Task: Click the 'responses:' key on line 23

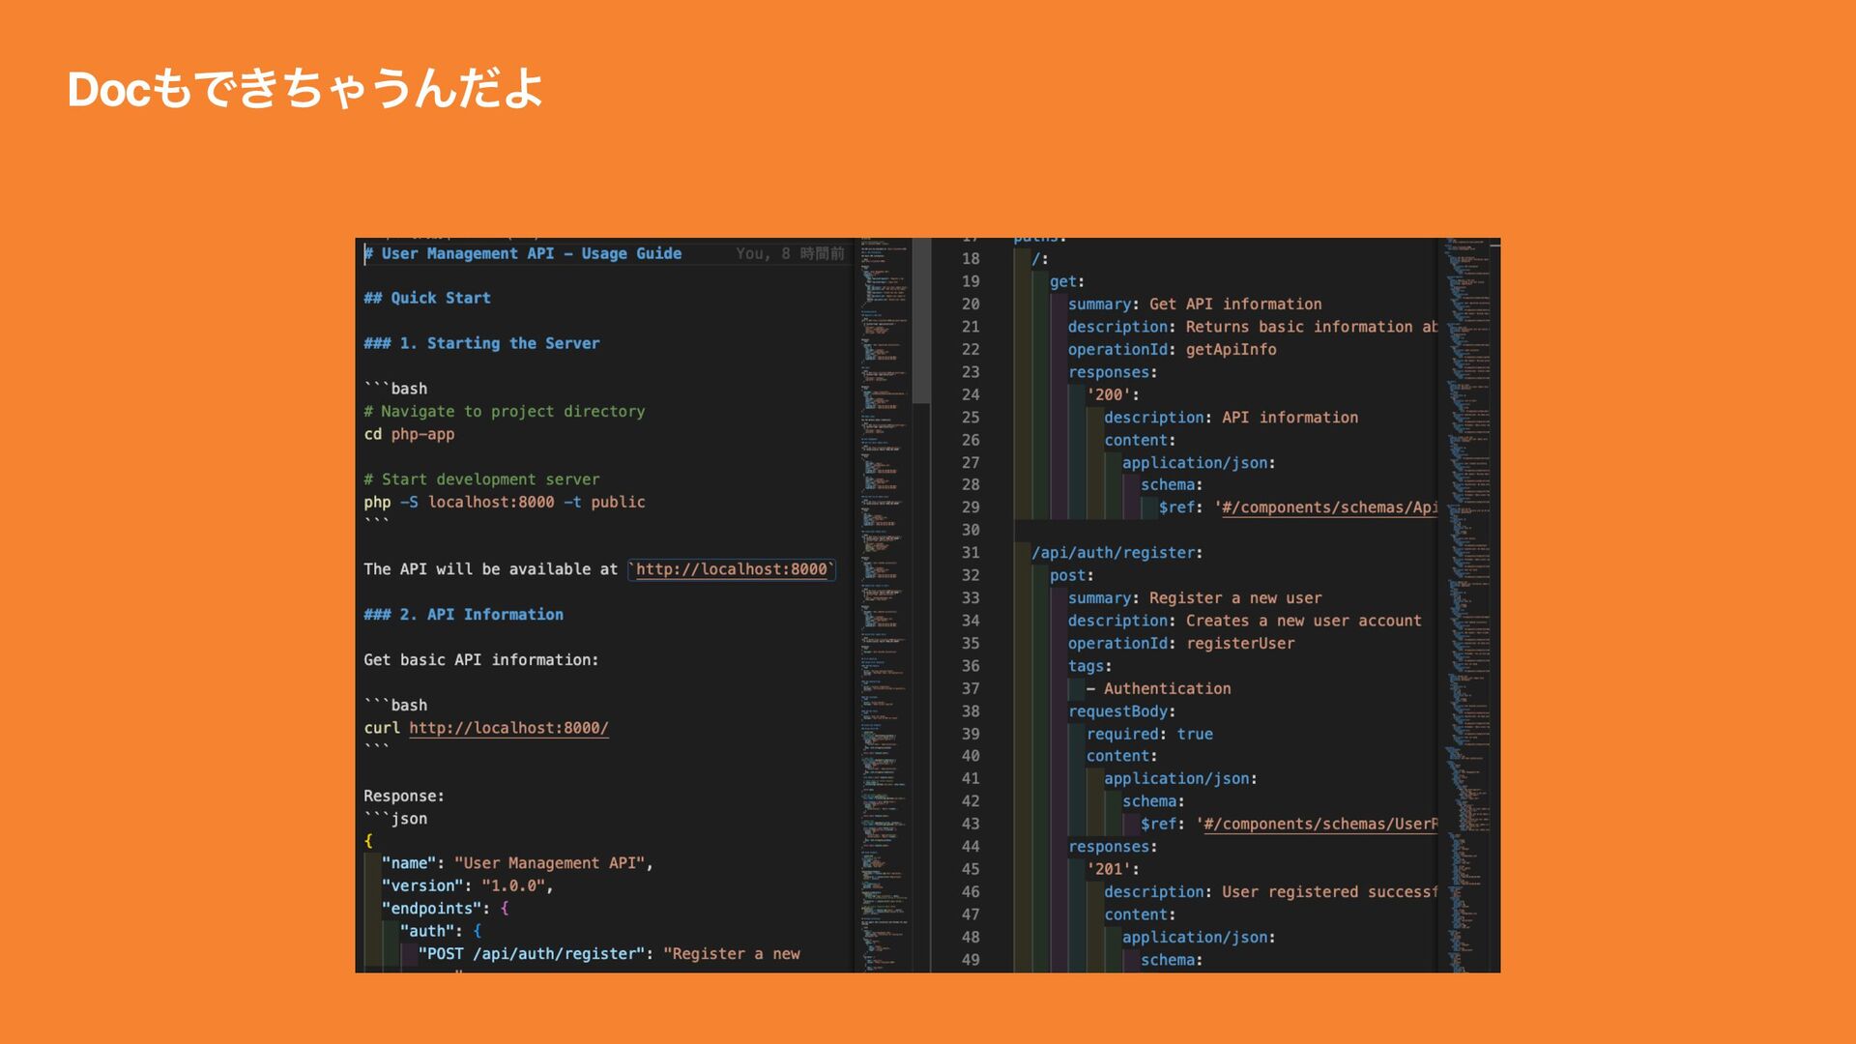Action: (1113, 372)
